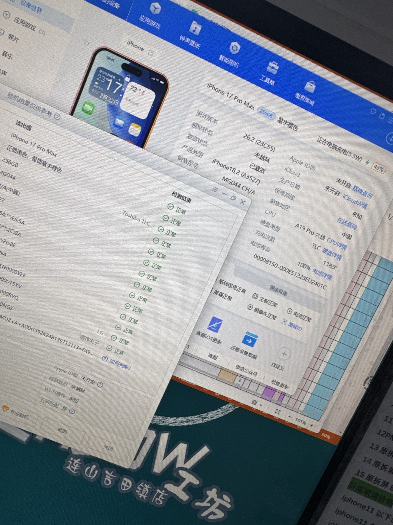Click the 精确查询 link for Apple ID lock
The height and width of the screenshot is (525, 393).
tap(362, 191)
